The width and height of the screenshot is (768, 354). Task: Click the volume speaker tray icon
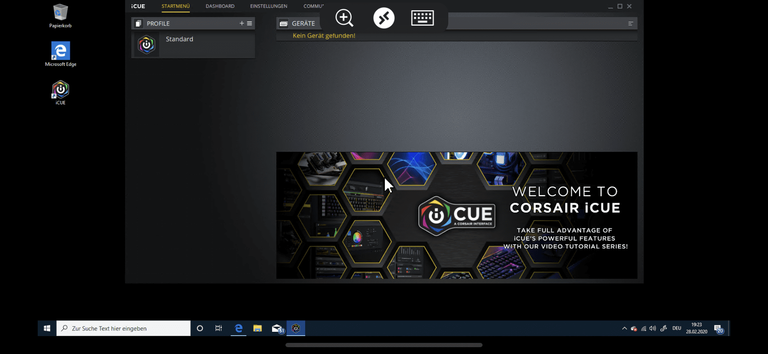click(x=653, y=328)
